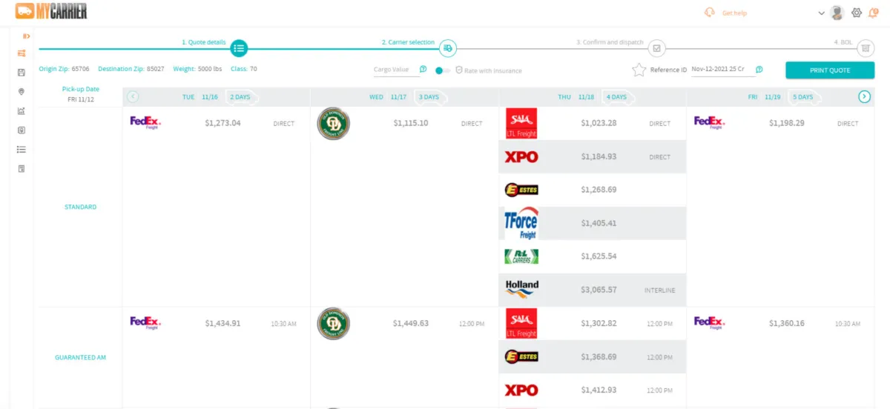Click the PRINT QUOTE button
Screen dimensions: 890x409
tap(830, 70)
